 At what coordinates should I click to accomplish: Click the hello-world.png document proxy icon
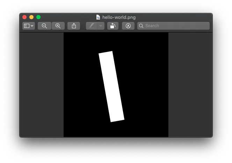[x=98, y=17]
